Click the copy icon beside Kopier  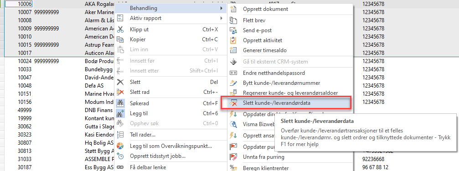pos(120,39)
